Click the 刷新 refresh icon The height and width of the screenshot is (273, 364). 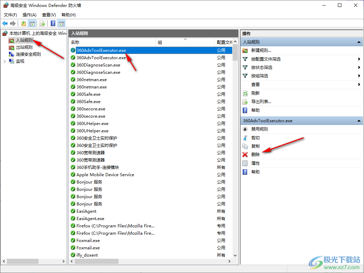point(245,93)
